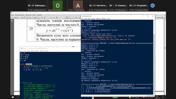The image size is (176, 99).
Task: Click the last >>> prompt in IDLE Shell
Action: tap(83, 94)
